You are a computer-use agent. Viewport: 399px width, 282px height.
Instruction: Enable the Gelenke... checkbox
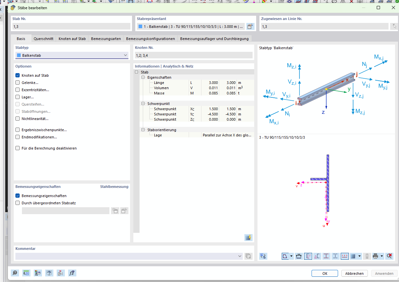click(18, 83)
